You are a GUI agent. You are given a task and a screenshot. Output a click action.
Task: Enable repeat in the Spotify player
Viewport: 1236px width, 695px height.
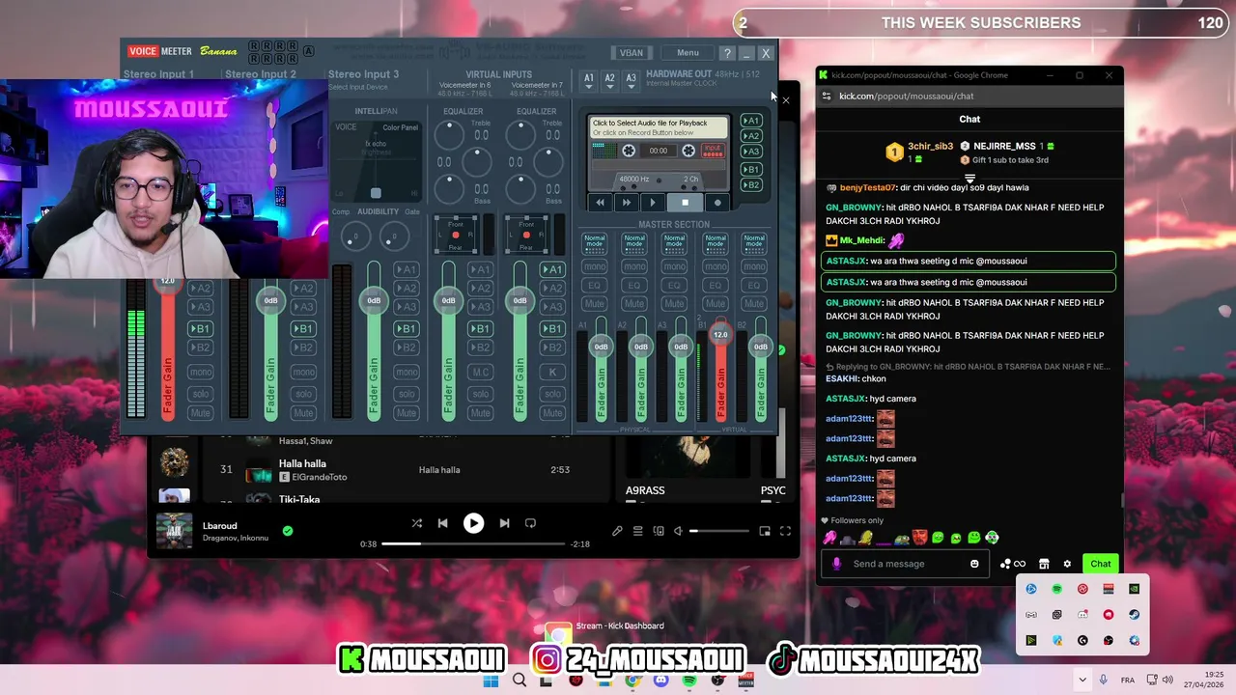coord(530,523)
